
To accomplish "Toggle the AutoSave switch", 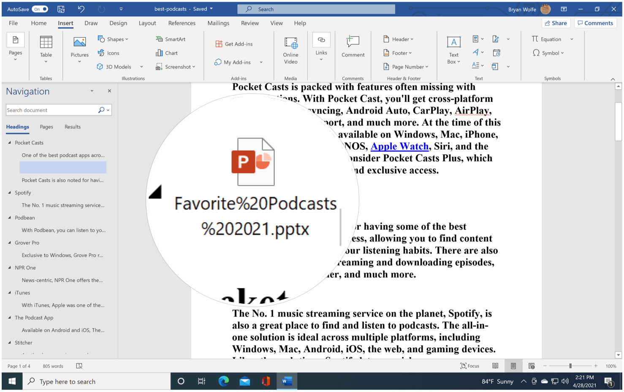I will 40,9.
